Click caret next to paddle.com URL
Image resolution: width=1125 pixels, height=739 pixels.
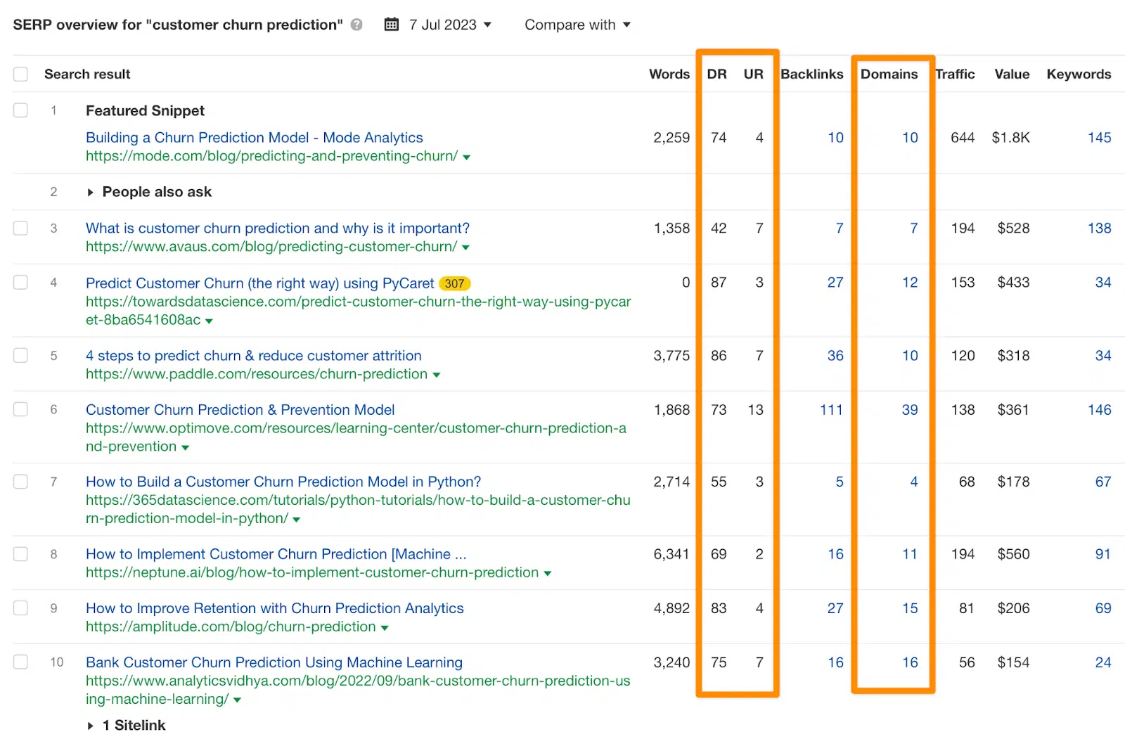click(436, 375)
